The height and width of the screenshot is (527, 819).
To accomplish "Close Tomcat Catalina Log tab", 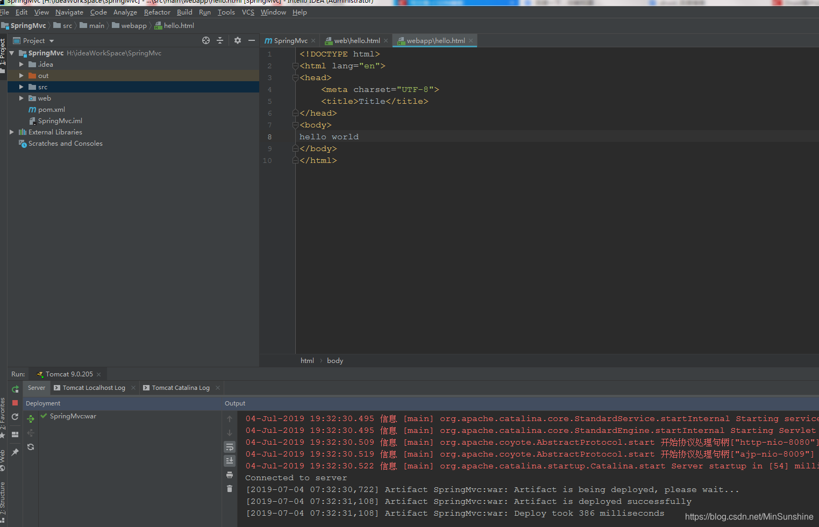I will point(218,388).
